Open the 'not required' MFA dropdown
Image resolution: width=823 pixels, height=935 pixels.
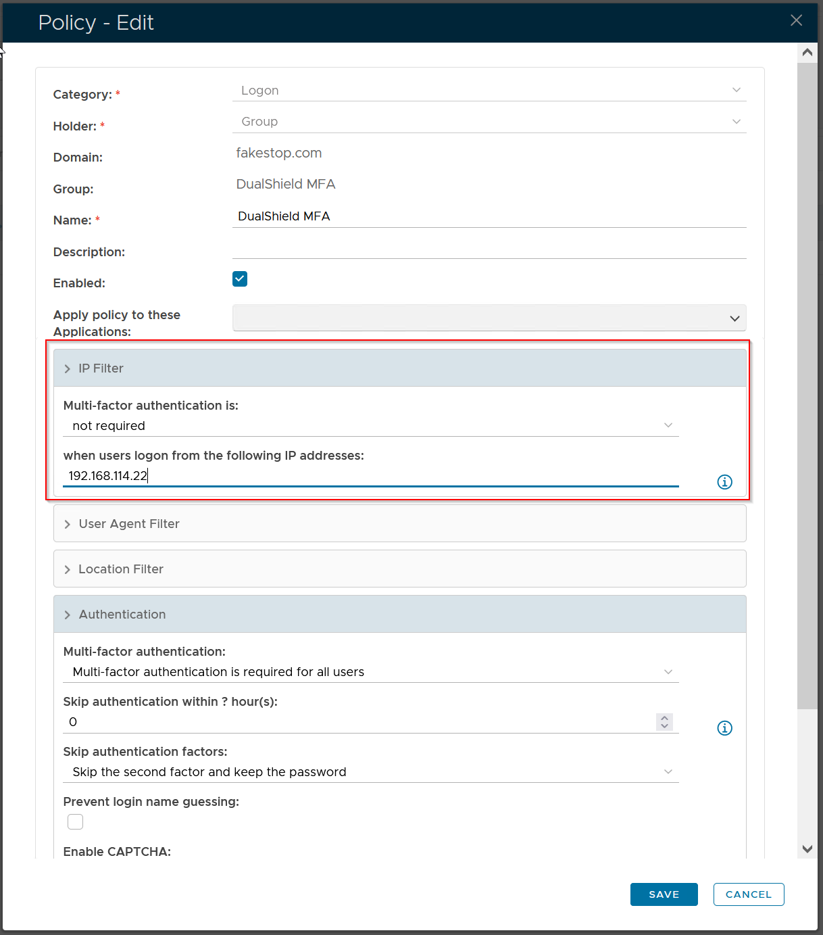tap(370, 426)
